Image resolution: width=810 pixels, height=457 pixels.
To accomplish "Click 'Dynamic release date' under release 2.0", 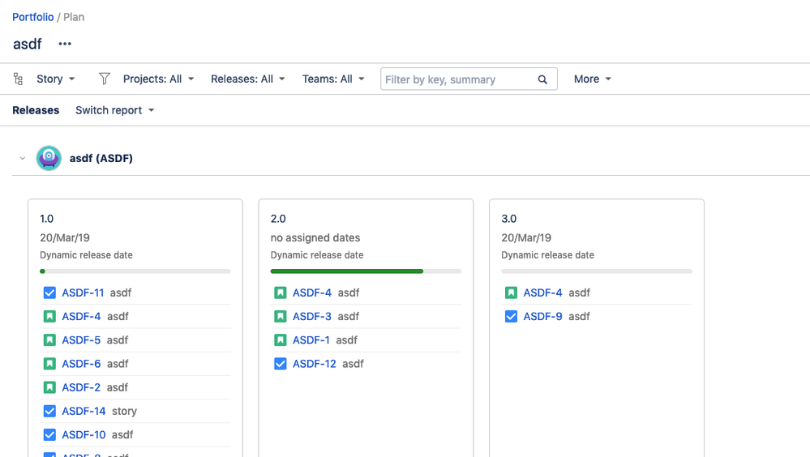I will click(317, 255).
